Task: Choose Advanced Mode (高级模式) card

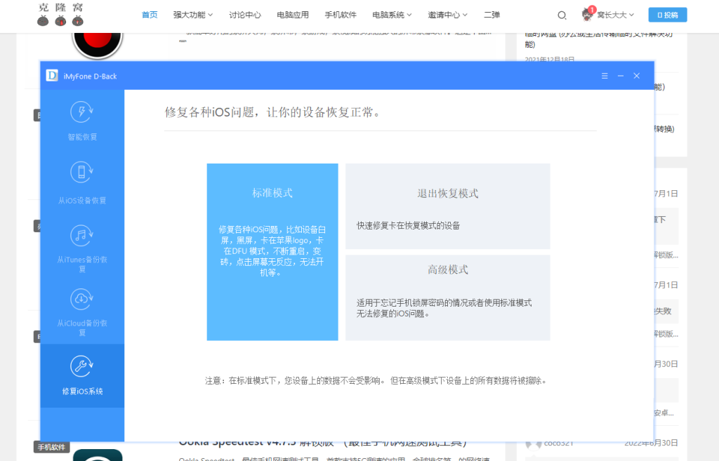Action: 447,298
